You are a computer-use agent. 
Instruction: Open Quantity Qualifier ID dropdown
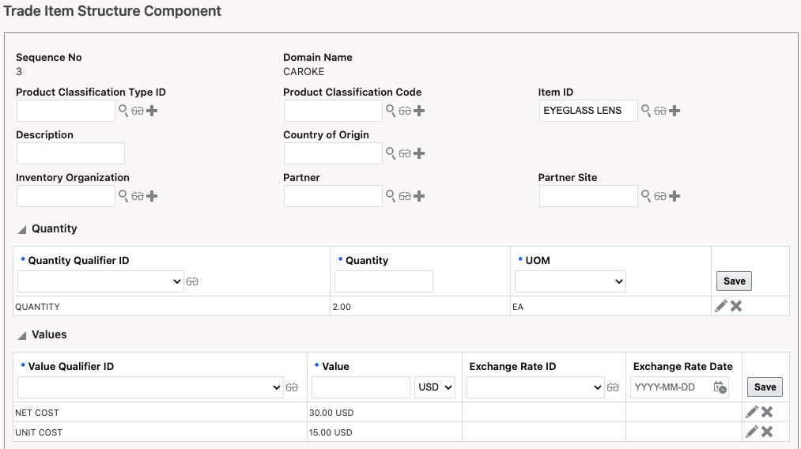[x=100, y=281]
